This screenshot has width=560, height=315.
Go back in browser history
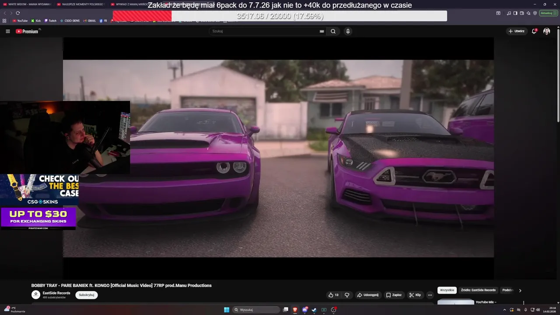pos(5,13)
